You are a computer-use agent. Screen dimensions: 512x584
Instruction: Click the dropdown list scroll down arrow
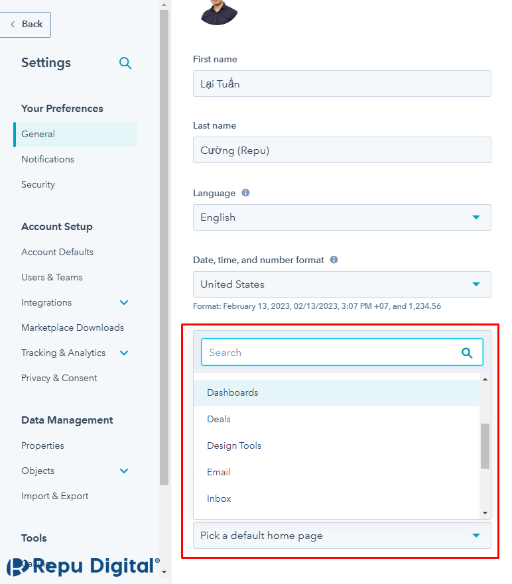click(x=485, y=513)
